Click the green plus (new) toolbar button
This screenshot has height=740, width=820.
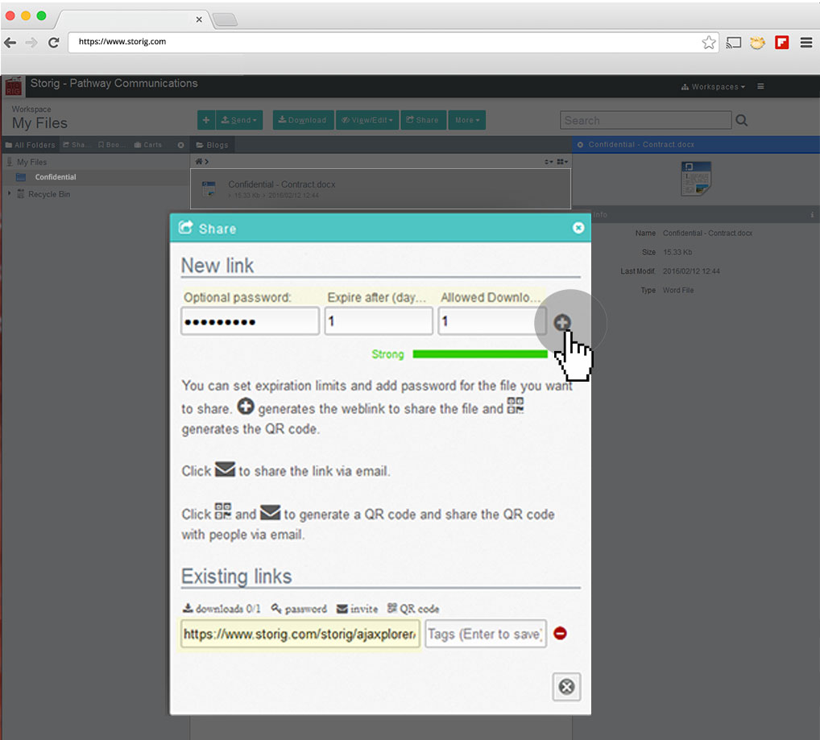206,120
